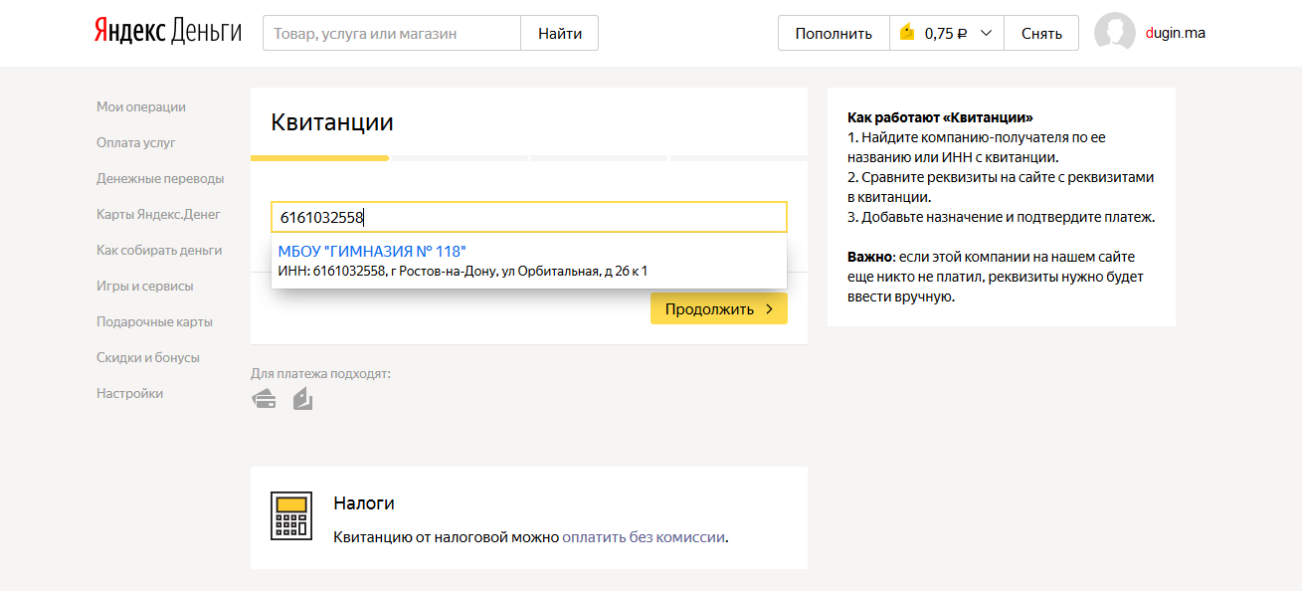Viewport: 1302px width, 591px height.
Task: Focus the Товар, услуга или магазин search field
Action: click(392, 33)
